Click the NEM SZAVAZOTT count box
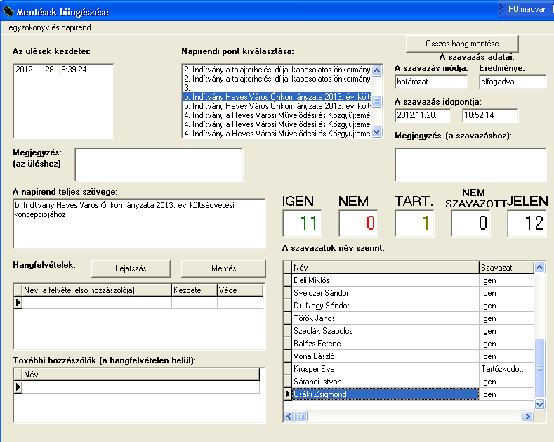The width and height of the screenshot is (554, 442). (x=470, y=223)
